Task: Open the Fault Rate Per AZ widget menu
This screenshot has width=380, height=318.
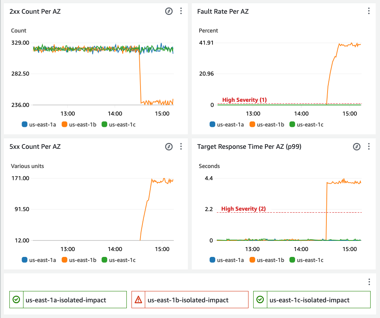Action: (x=369, y=11)
